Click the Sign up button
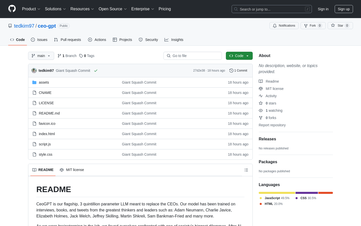Viewport: 361px width, 226px height. [x=344, y=9]
